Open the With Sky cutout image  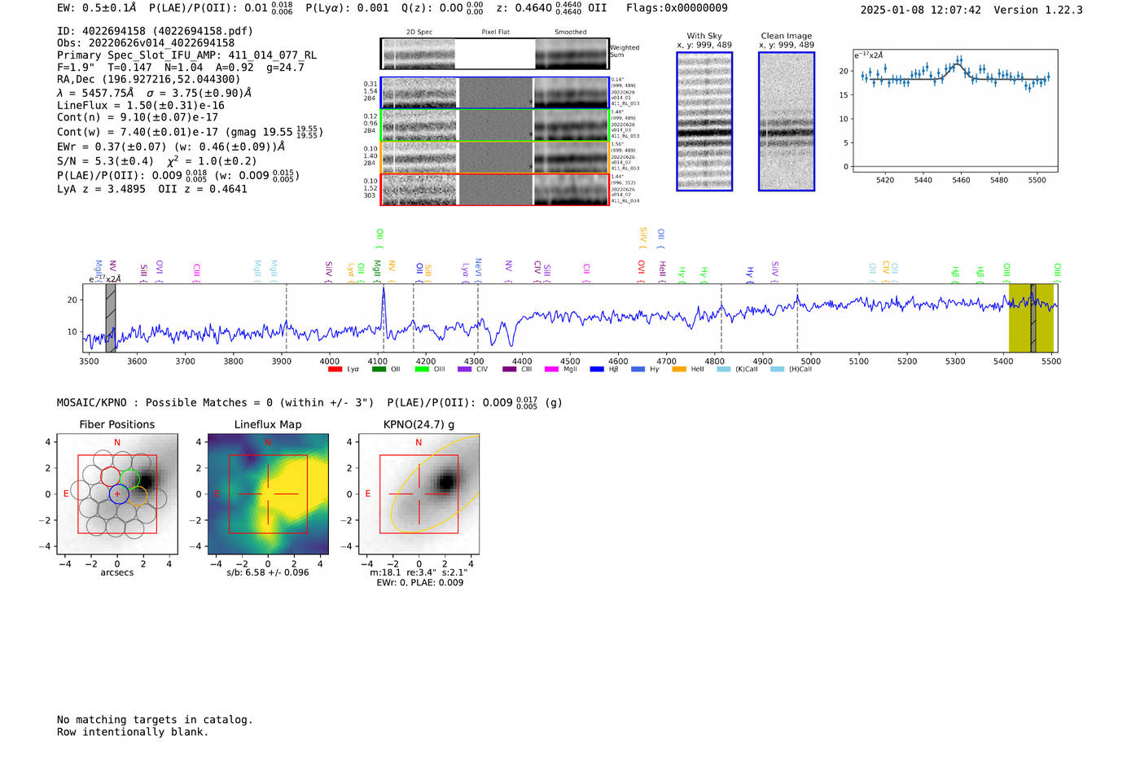(704, 121)
